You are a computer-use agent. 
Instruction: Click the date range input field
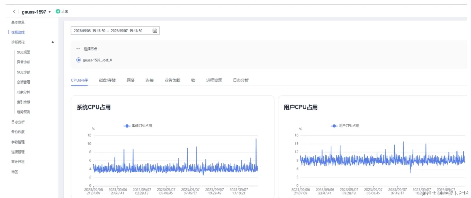[115, 31]
